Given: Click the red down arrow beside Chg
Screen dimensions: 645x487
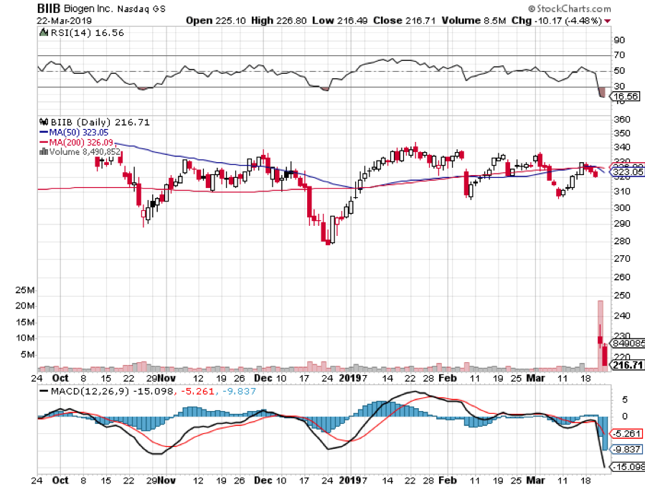Looking at the screenshot, I should pyautogui.click(x=608, y=20).
